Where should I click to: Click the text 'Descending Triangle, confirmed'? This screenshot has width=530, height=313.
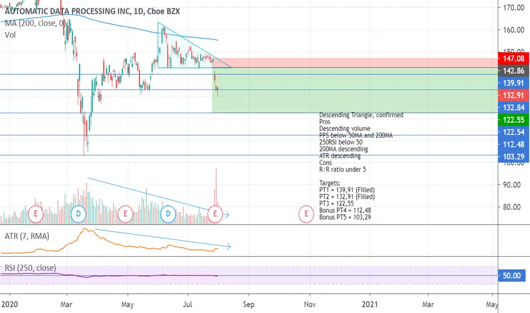[361, 115]
